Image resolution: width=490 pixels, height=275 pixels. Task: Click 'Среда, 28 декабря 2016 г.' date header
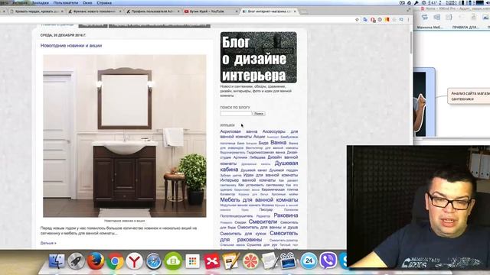tap(63, 35)
